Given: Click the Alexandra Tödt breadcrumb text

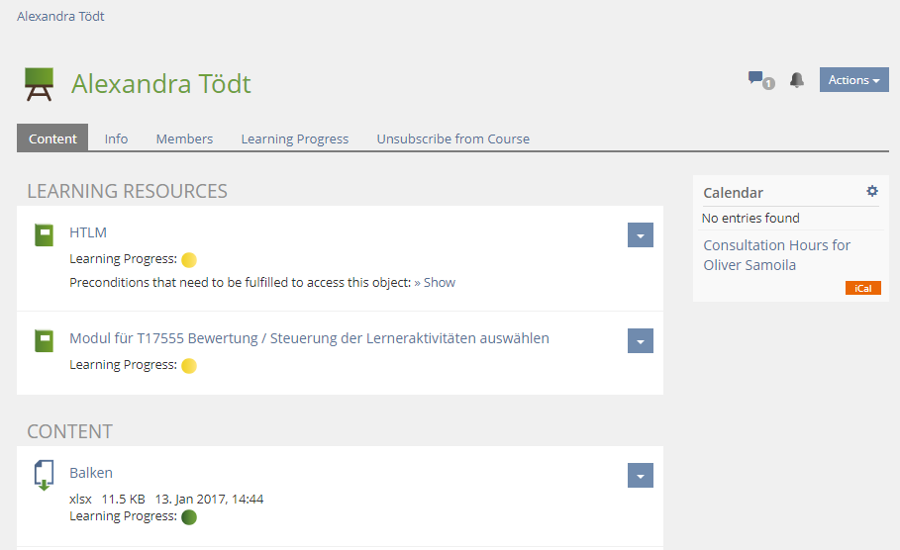Looking at the screenshot, I should click(x=60, y=16).
